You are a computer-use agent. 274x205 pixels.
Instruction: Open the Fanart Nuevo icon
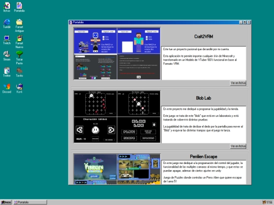[19, 42]
